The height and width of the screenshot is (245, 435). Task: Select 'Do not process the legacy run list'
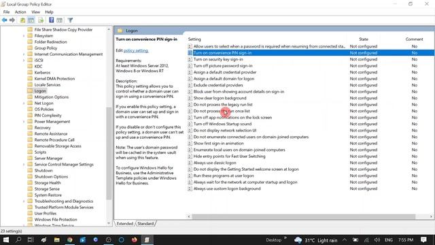(x=223, y=105)
